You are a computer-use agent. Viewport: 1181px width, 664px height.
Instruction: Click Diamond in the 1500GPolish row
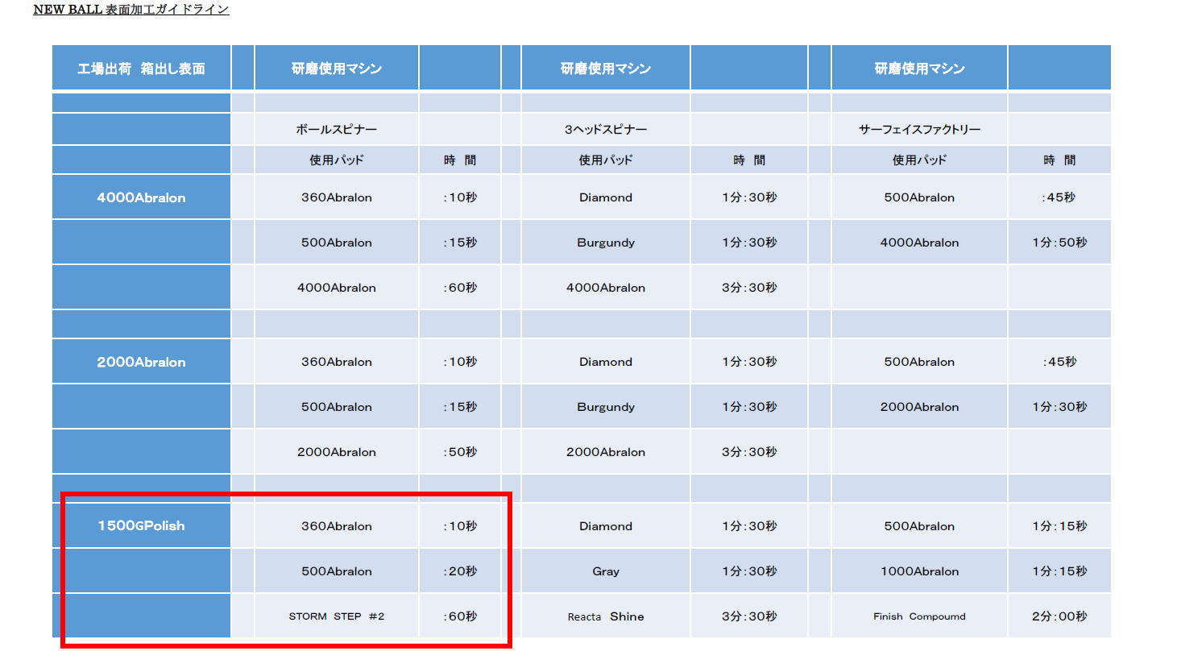(x=606, y=526)
